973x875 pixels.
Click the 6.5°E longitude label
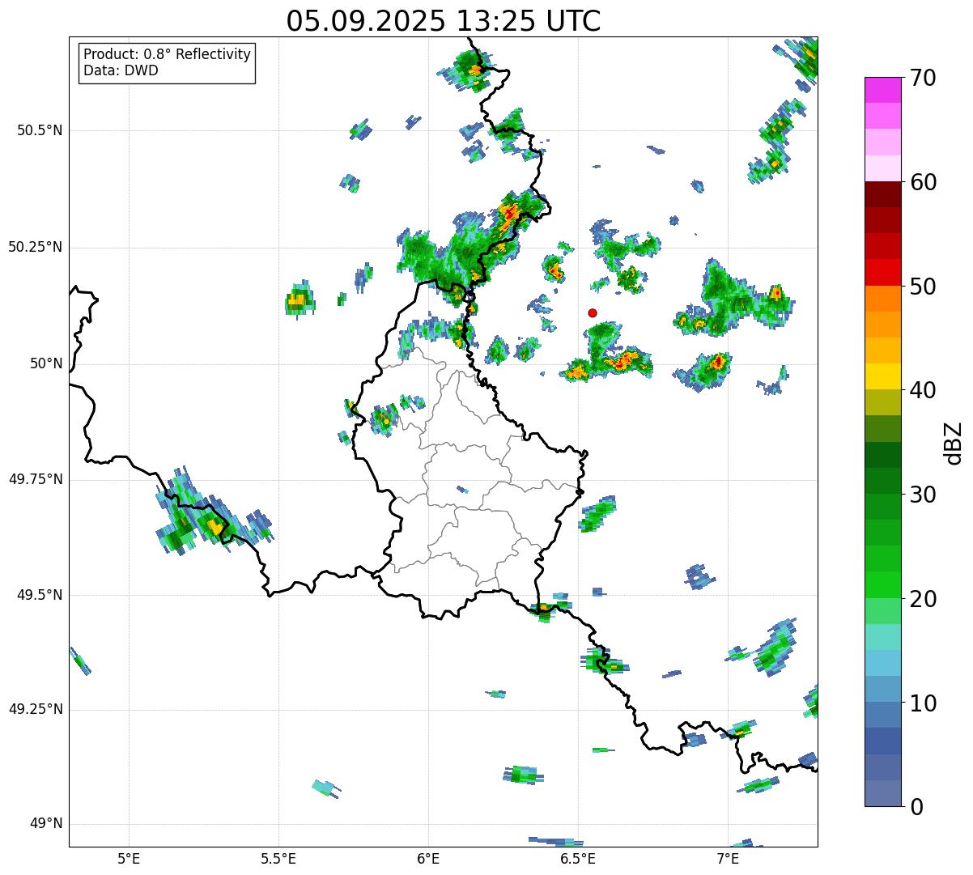pyautogui.click(x=578, y=859)
